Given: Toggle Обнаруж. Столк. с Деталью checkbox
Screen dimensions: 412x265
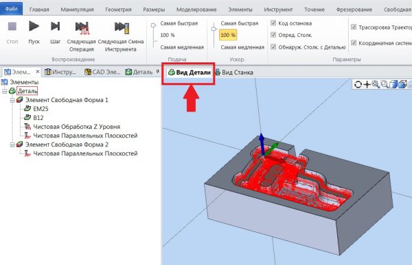Looking at the screenshot, I should click(x=273, y=47).
